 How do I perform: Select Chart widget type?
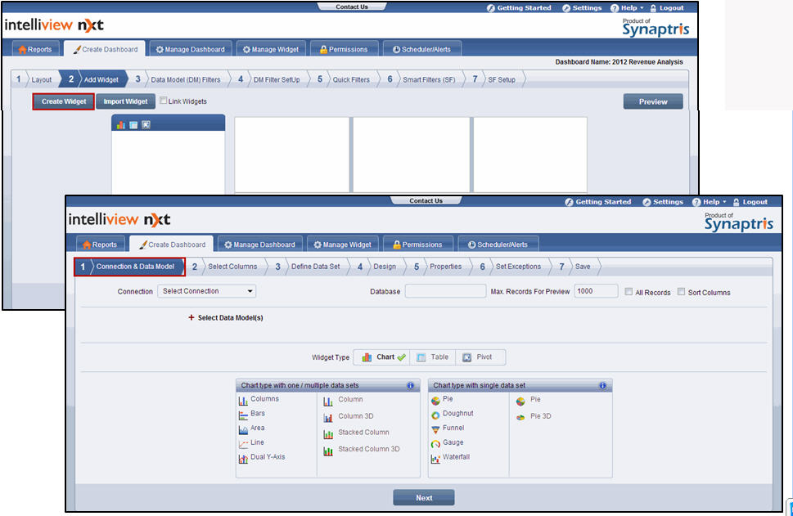[x=383, y=357]
